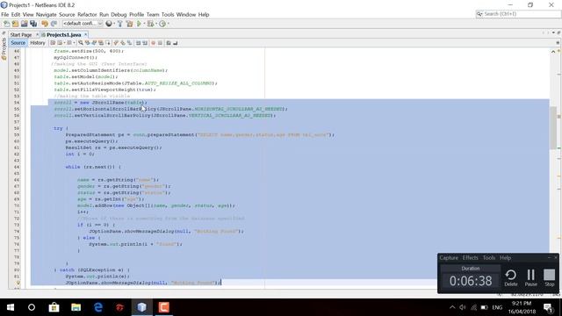Click the Stop Macro Recording icon
This screenshot has width=562, height=316.
point(160,43)
